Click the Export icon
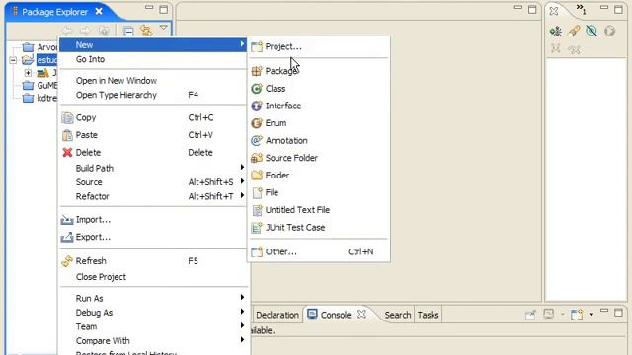 click(x=67, y=237)
